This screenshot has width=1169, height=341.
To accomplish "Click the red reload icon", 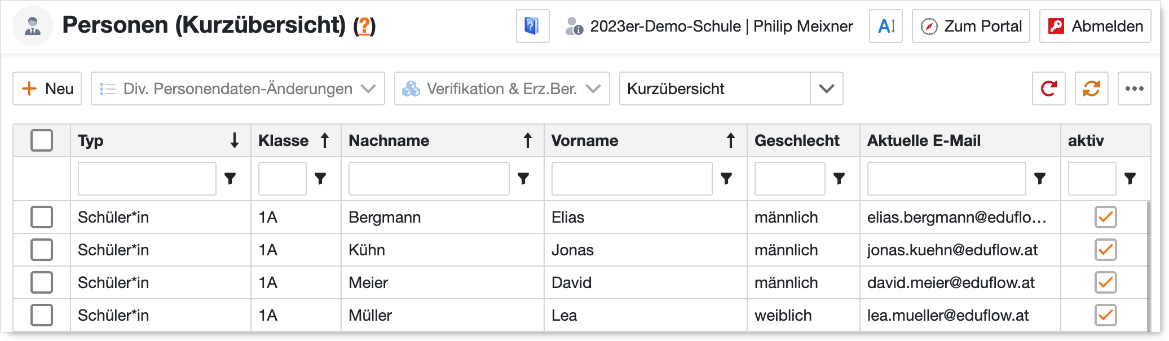I will tap(1048, 88).
